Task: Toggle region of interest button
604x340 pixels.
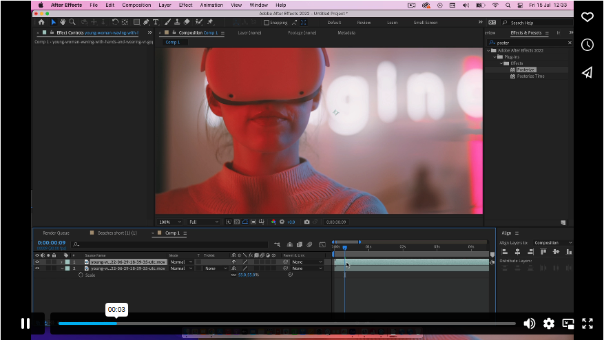Action: coord(253,222)
